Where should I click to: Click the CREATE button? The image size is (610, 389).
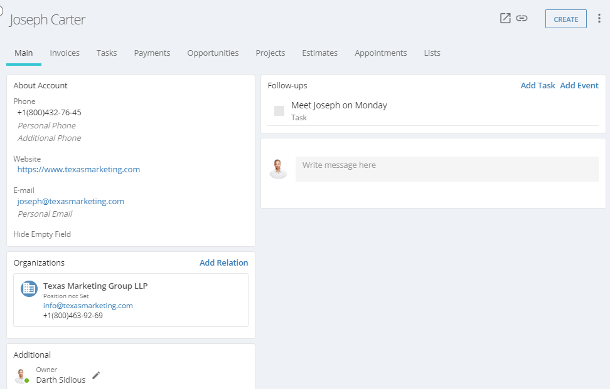(565, 19)
